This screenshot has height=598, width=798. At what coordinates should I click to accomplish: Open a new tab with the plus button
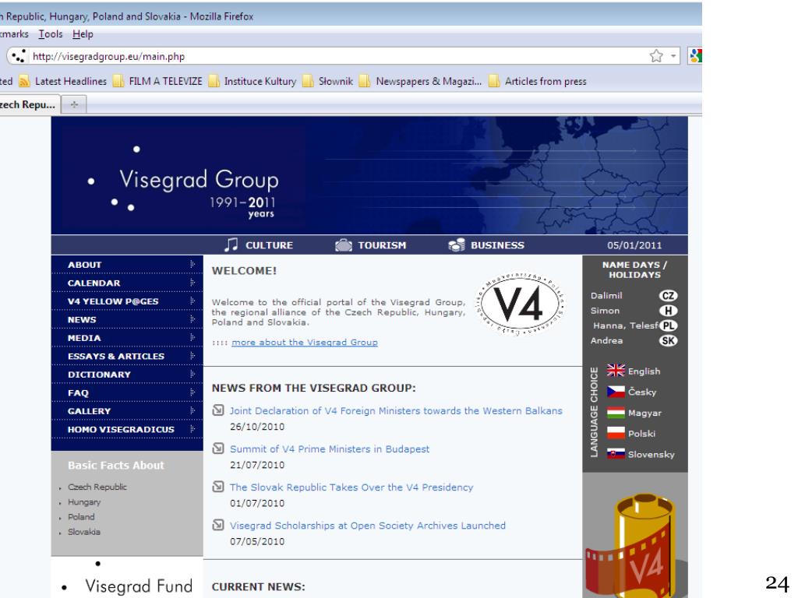[x=74, y=105]
